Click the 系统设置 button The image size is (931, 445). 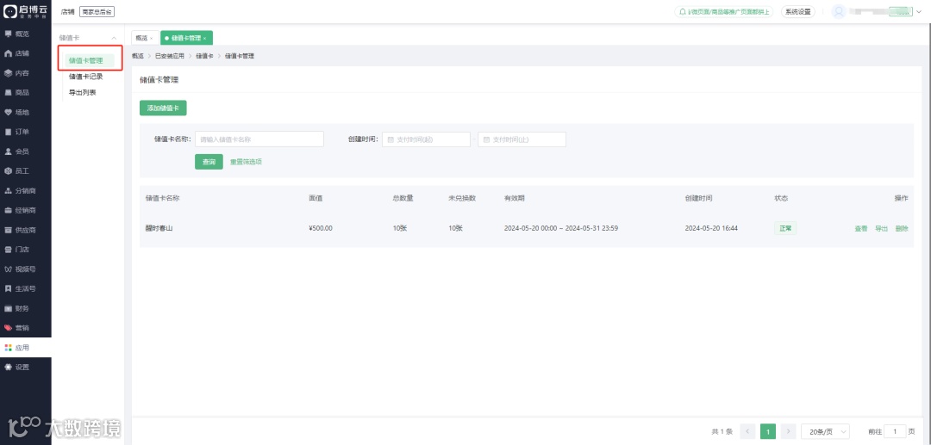point(798,11)
